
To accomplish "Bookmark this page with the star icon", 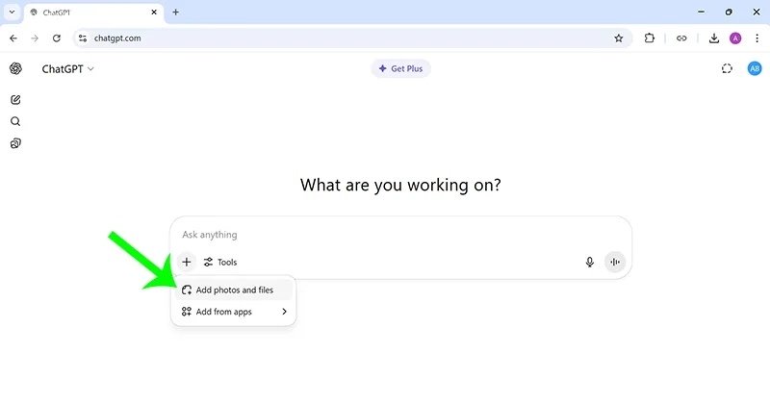I will tap(619, 38).
